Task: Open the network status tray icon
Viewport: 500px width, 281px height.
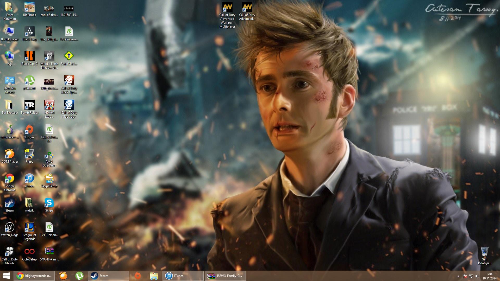Action: [471, 276]
